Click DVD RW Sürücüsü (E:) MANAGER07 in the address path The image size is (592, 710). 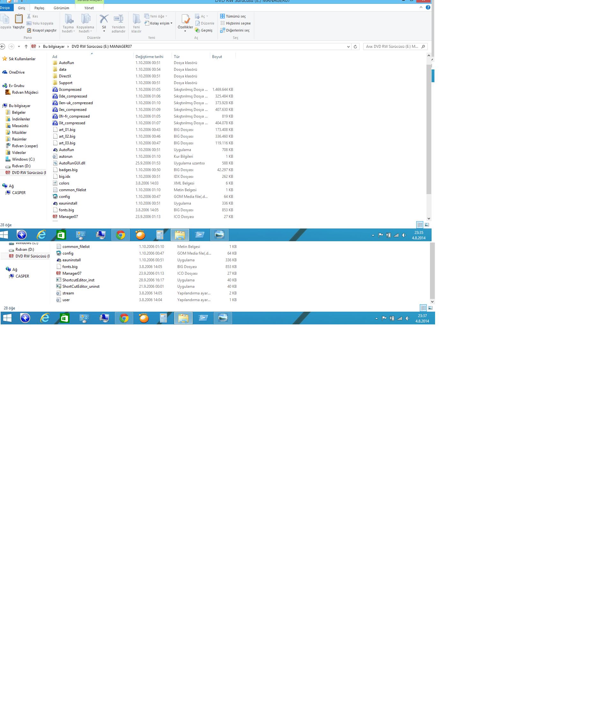click(101, 47)
